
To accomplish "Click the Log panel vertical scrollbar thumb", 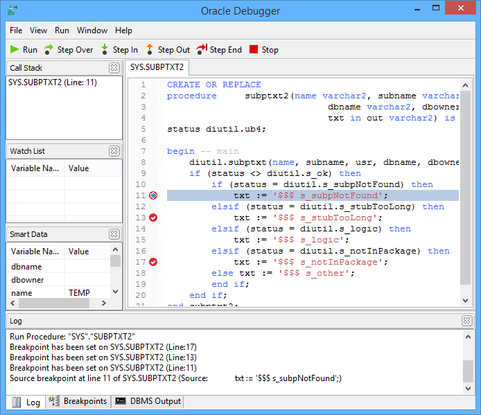I will [x=468, y=371].
